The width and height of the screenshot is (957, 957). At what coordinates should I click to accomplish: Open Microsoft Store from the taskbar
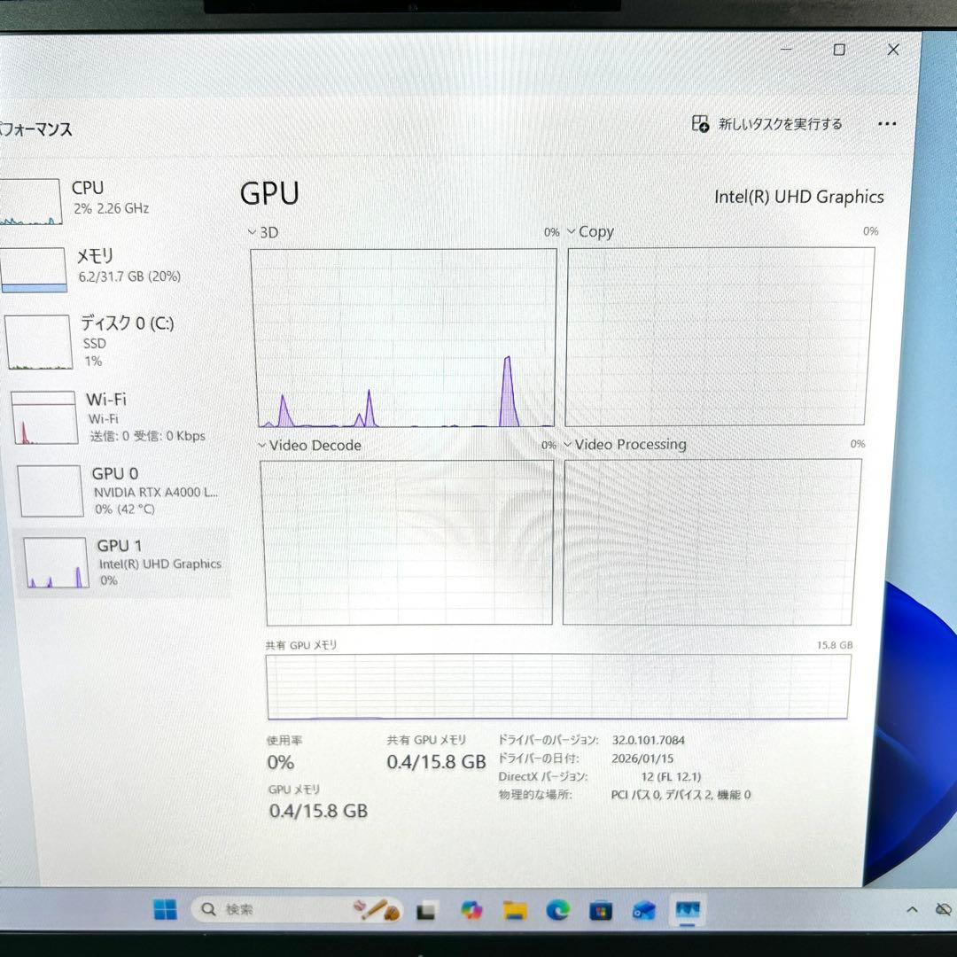599,910
